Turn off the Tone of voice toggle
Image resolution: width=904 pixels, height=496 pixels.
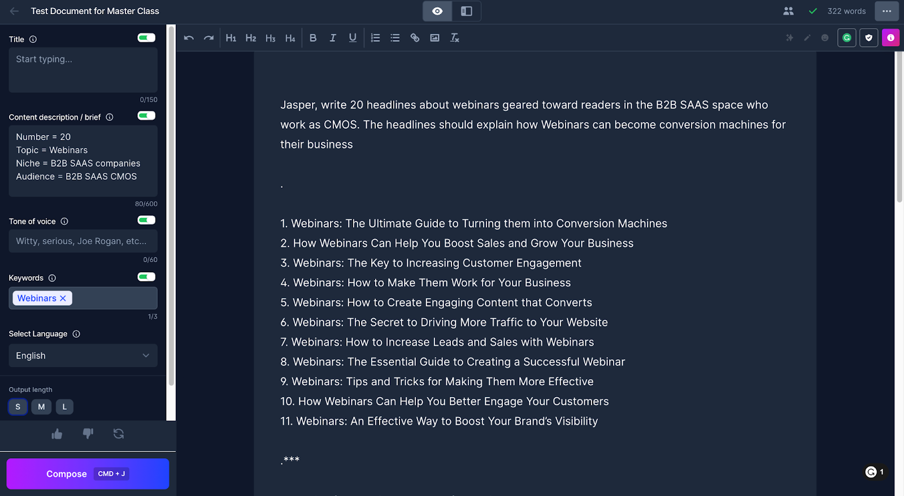pos(146,220)
